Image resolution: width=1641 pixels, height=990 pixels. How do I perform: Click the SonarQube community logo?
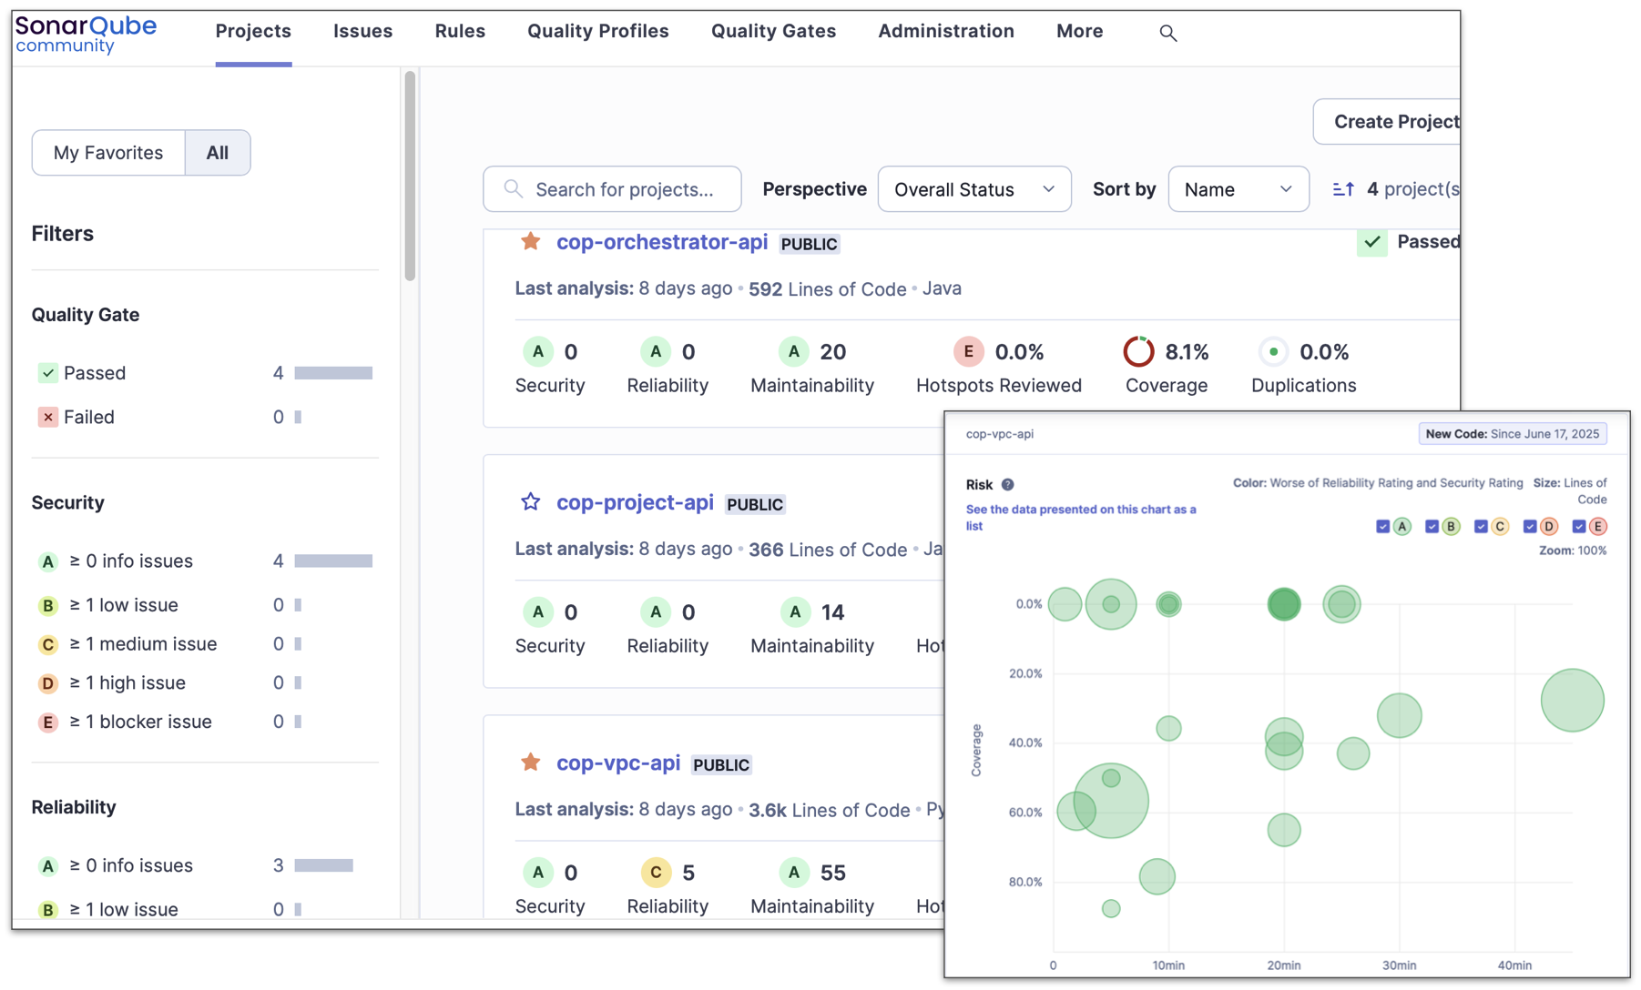pos(86,35)
